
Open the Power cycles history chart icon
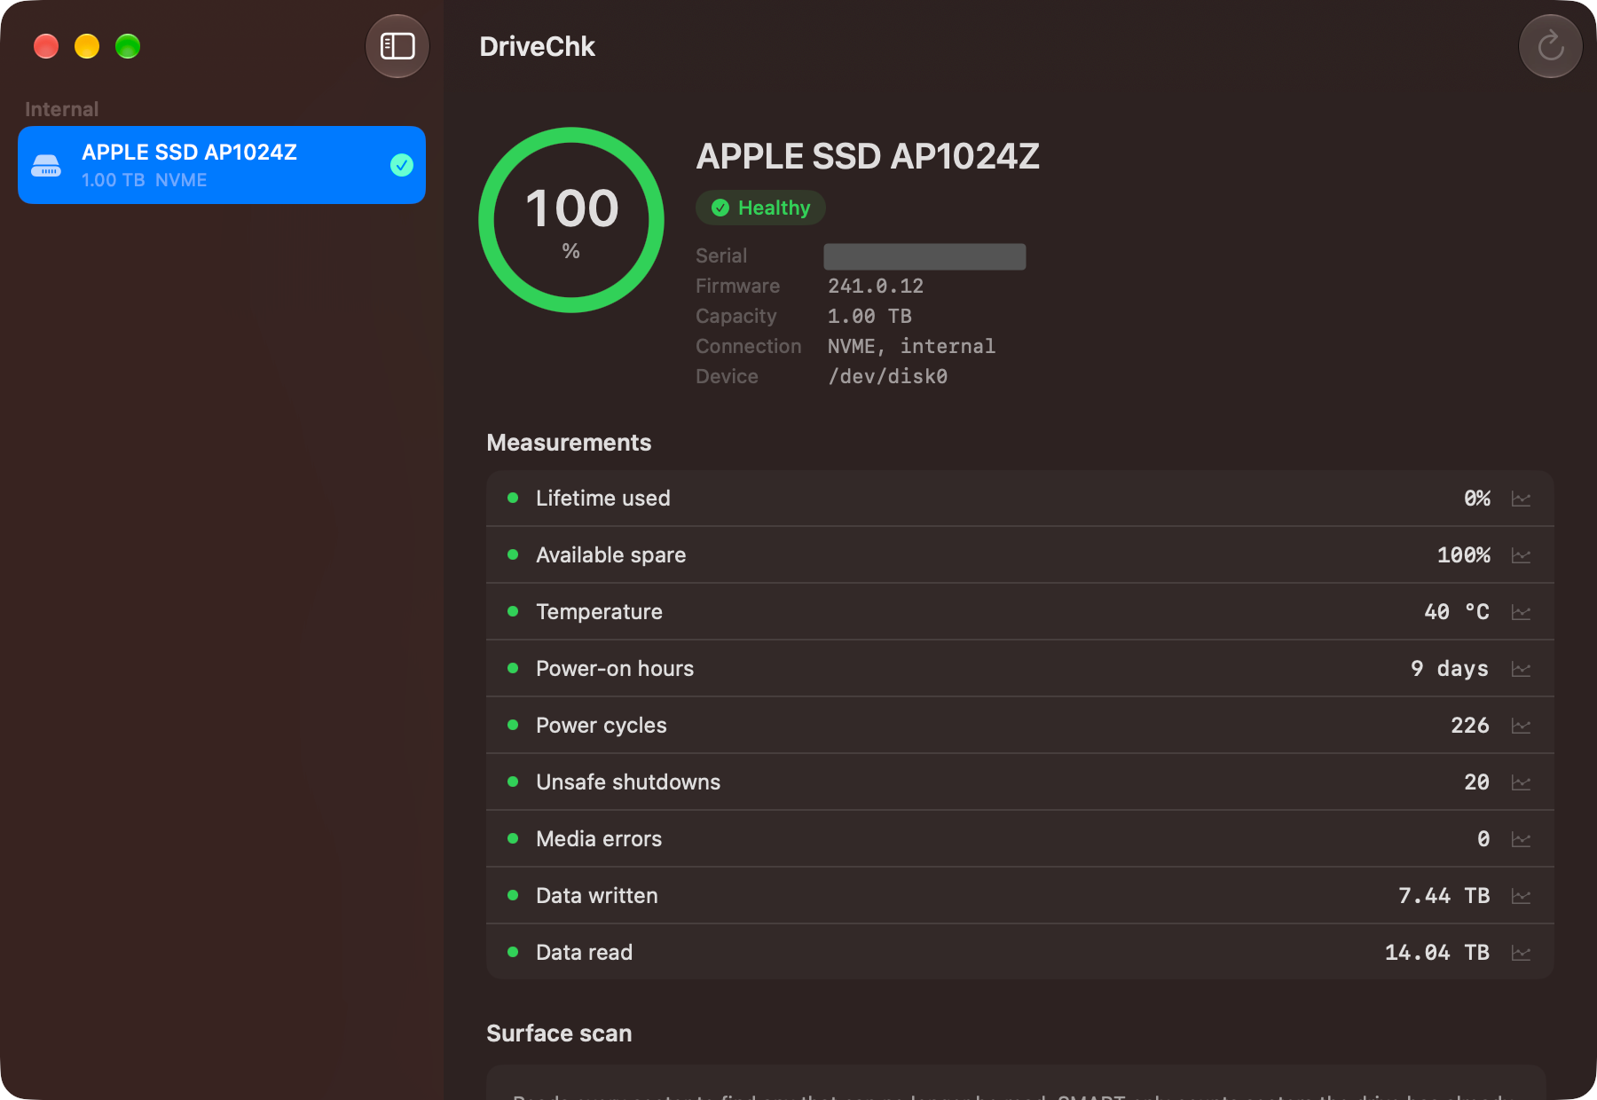[x=1521, y=726]
